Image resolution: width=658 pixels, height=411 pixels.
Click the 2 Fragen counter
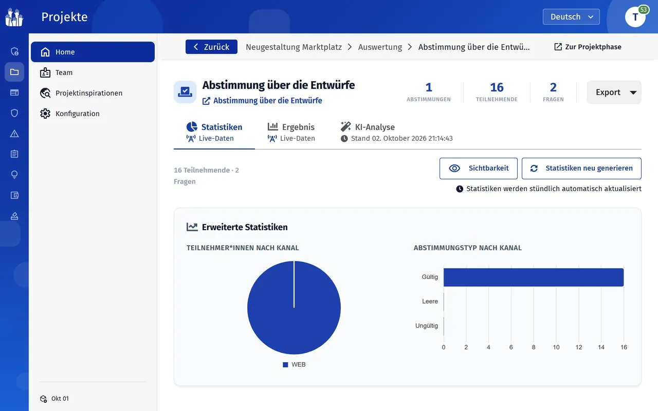[553, 92]
